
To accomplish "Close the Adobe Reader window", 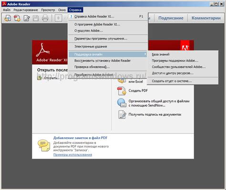I will [x=222, y=4].
